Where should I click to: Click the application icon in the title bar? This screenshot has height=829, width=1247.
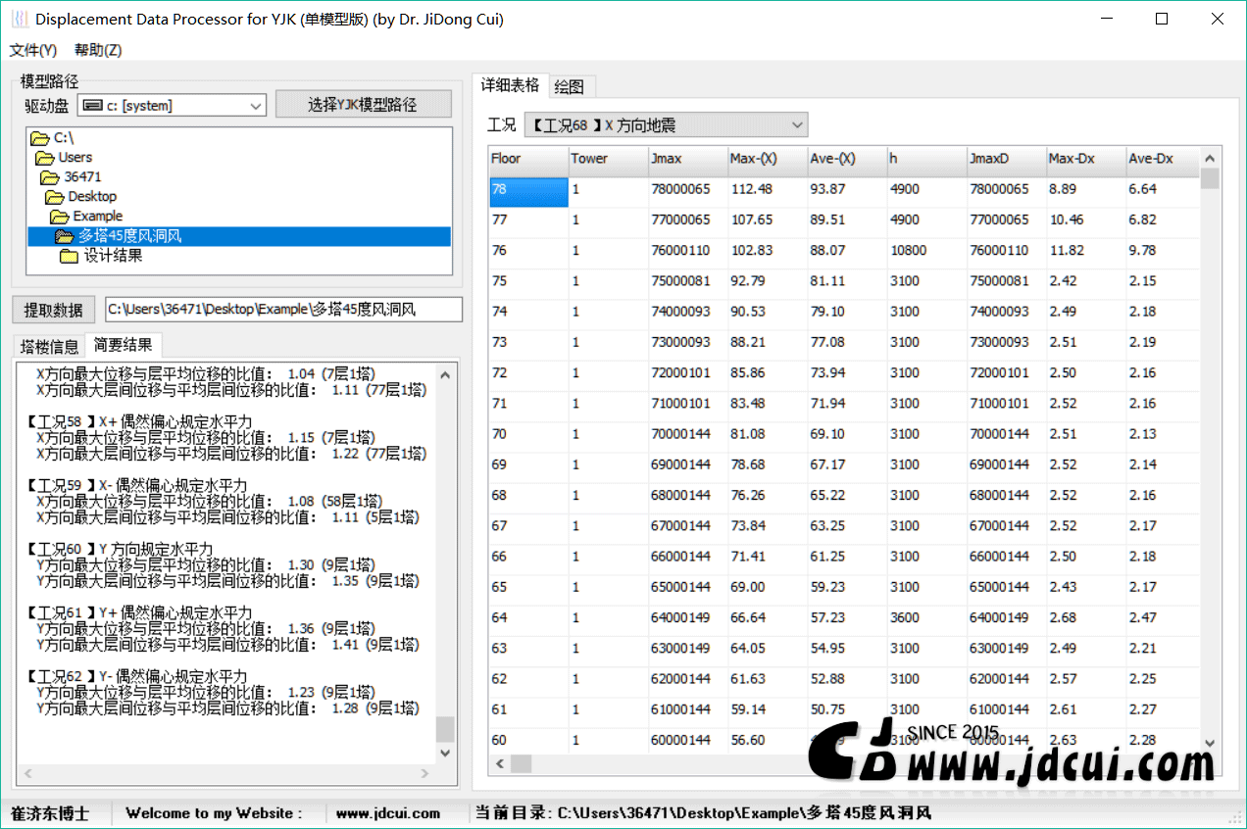pos(20,19)
